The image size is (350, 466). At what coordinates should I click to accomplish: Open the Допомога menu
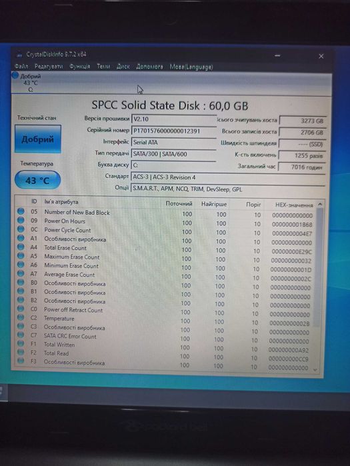(x=149, y=67)
